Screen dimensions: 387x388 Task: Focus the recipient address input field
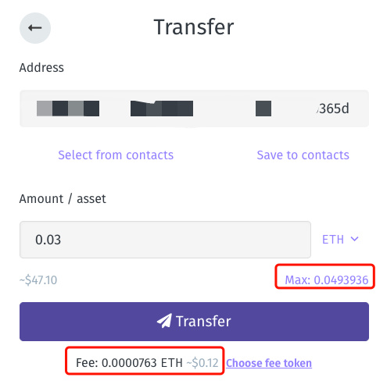click(194, 109)
